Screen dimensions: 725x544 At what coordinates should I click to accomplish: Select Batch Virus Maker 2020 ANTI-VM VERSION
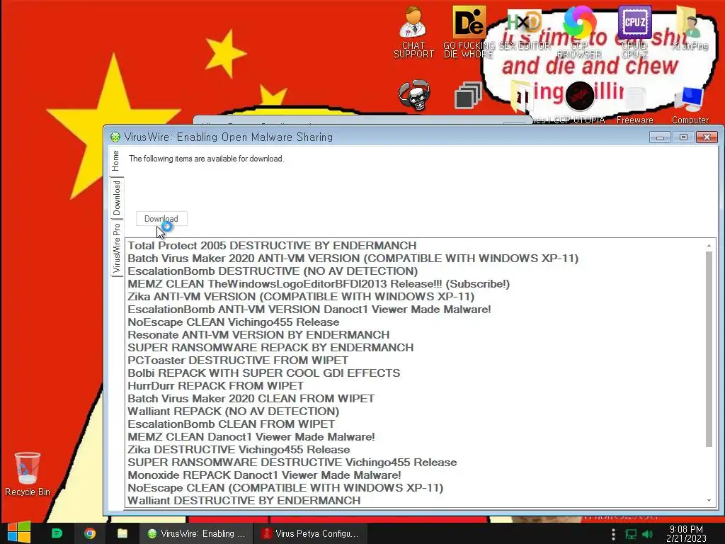coord(353,258)
